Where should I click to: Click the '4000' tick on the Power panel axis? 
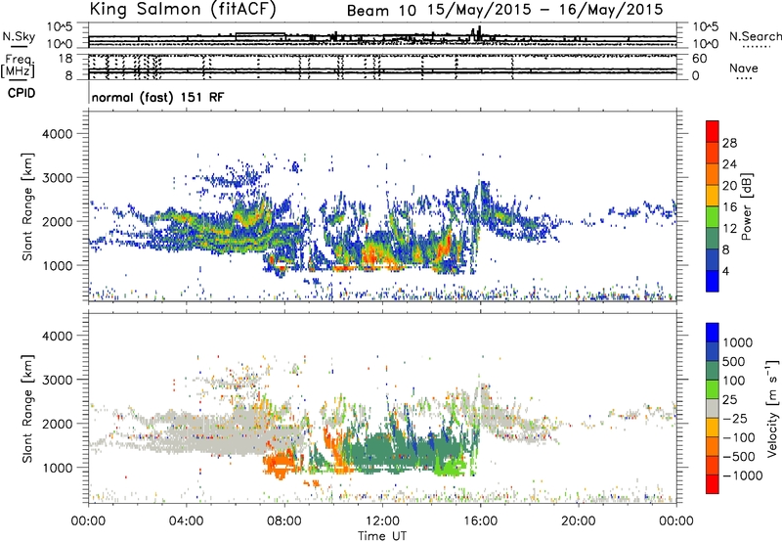58,134
